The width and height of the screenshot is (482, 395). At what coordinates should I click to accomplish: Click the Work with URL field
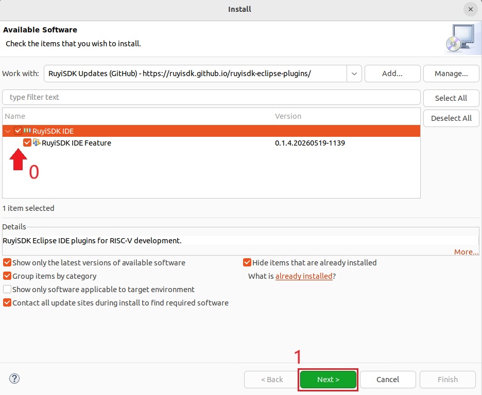pyautogui.click(x=196, y=74)
